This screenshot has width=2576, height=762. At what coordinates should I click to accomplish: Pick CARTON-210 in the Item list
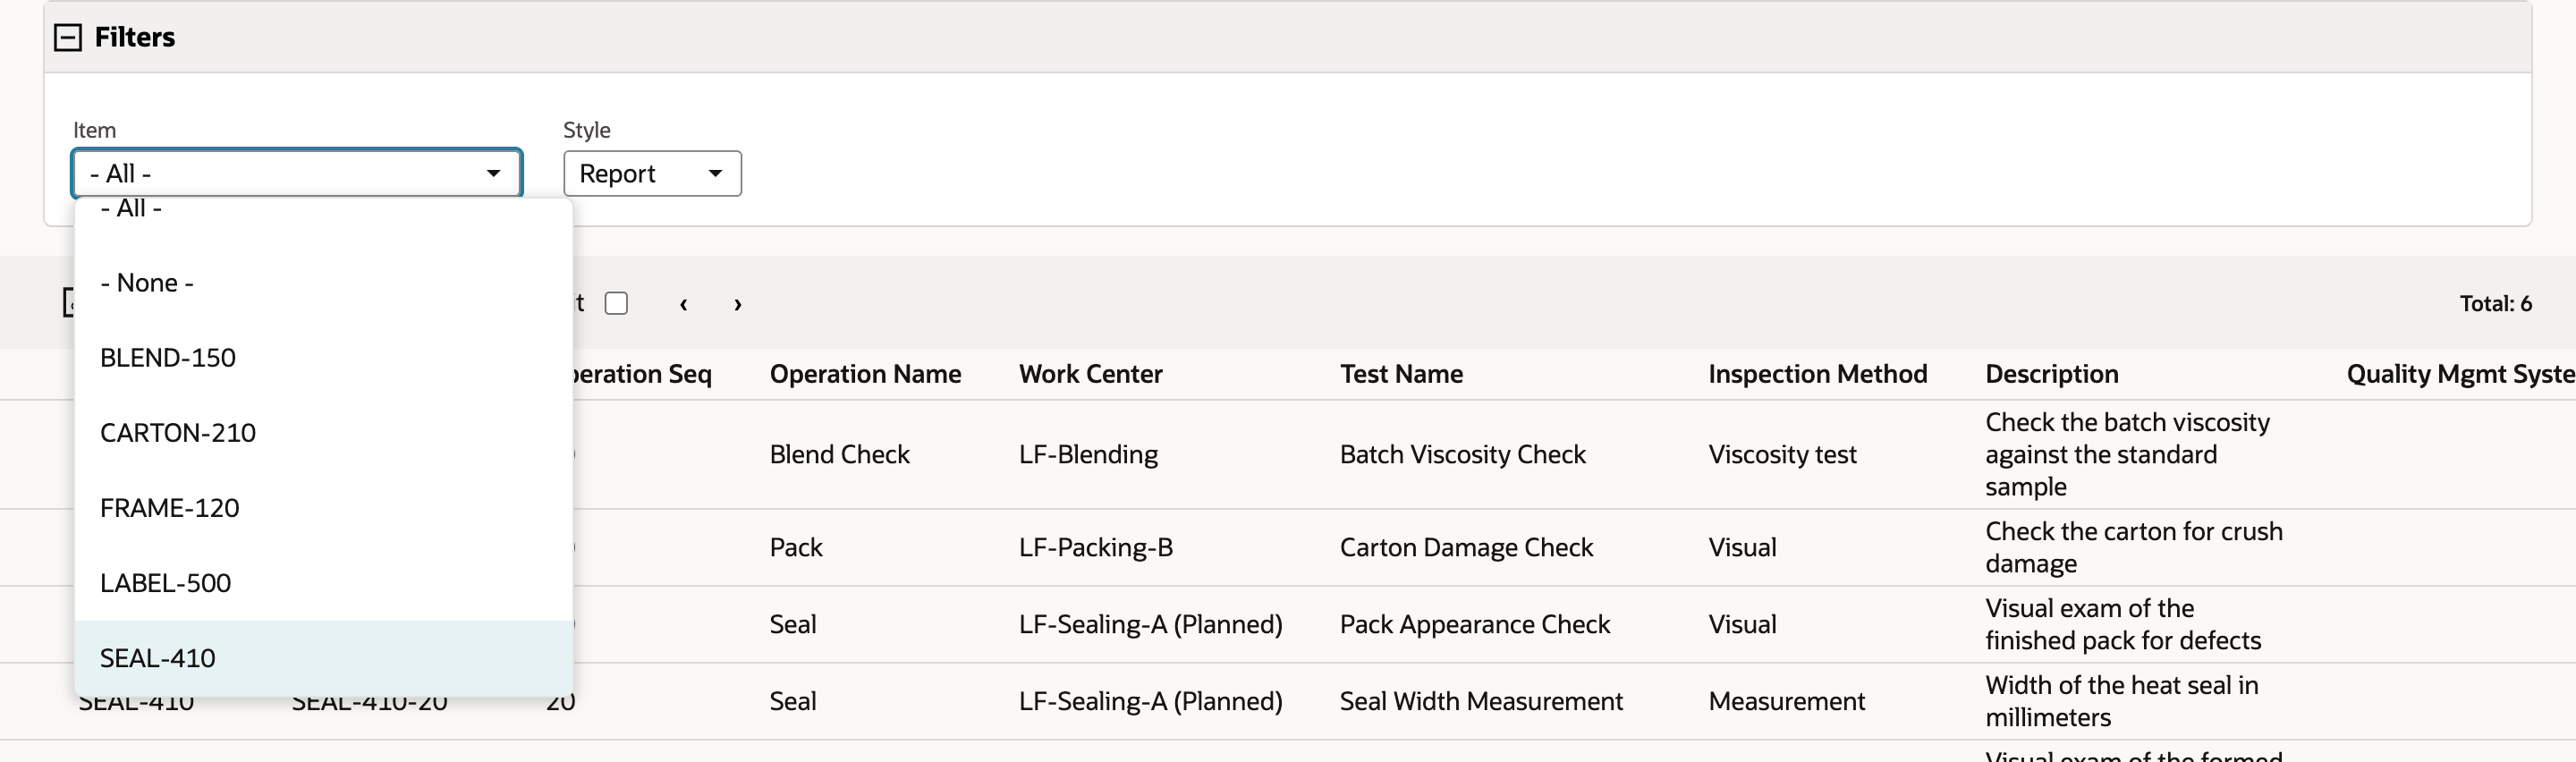[x=324, y=433]
